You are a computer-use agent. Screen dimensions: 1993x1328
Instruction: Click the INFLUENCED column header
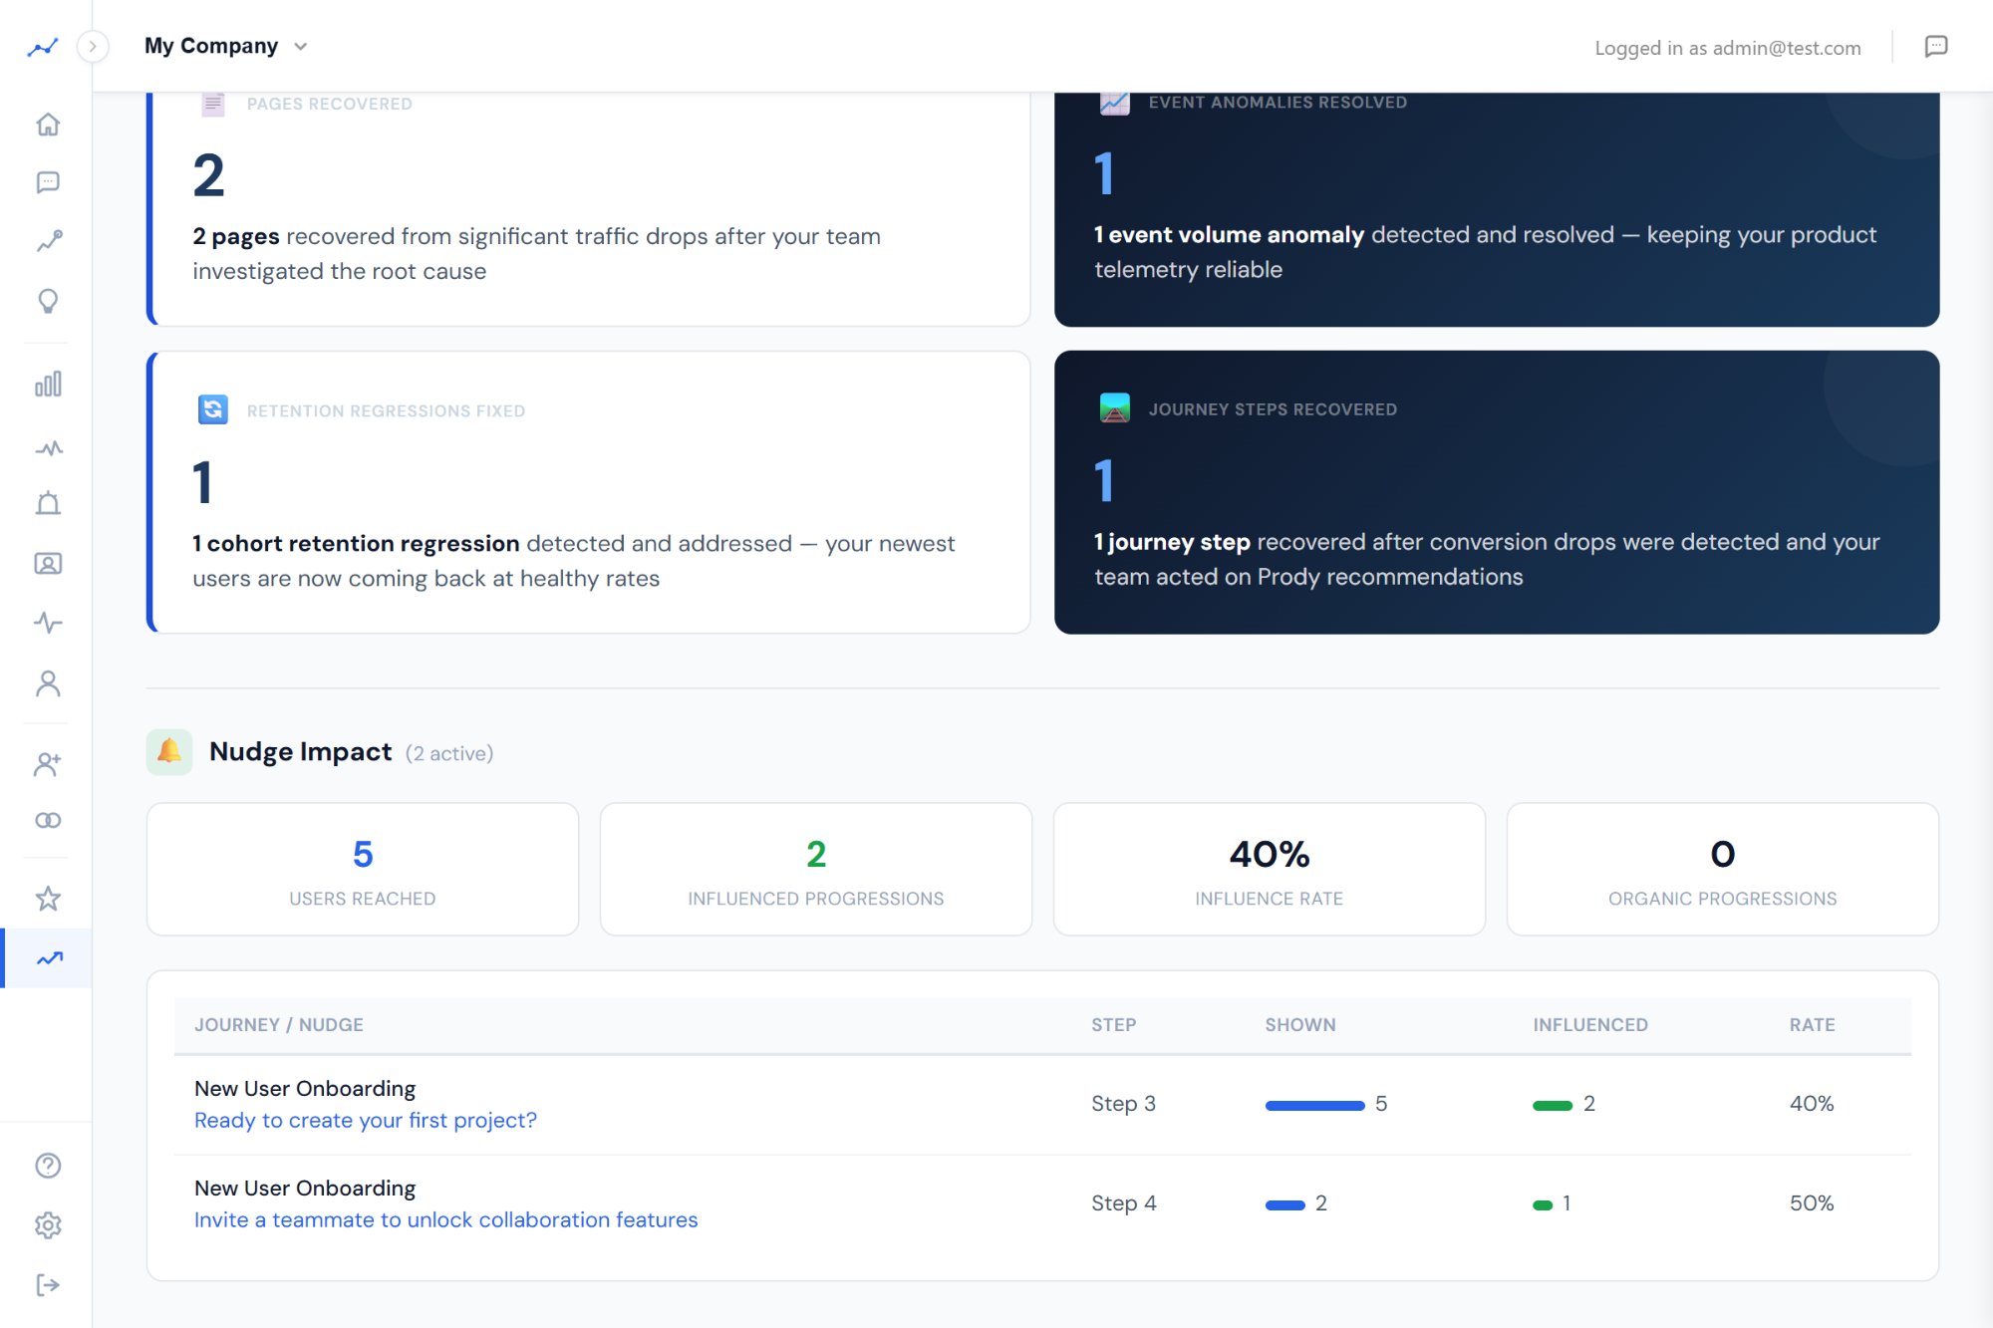pyautogui.click(x=1590, y=1025)
